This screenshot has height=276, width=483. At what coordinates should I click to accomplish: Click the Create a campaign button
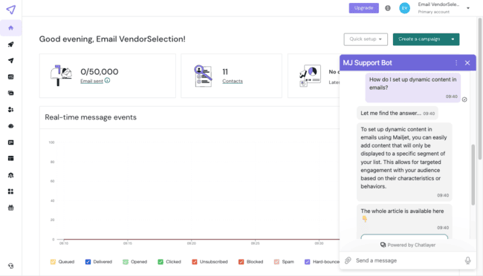point(419,39)
